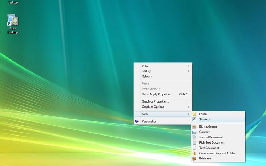This screenshot has height=166, width=266.
Task: Click the Personalize monitor icon
Action: click(137, 121)
